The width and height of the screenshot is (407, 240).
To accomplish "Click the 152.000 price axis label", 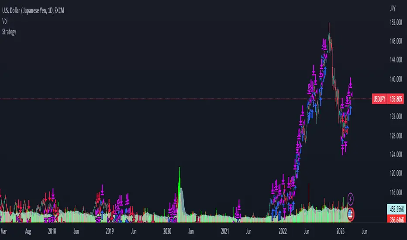I will pos(396,23).
